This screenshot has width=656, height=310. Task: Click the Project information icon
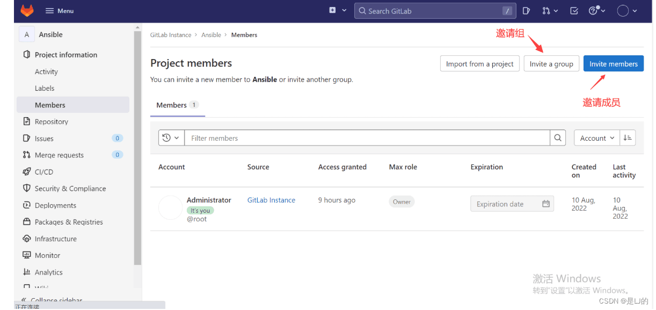[27, 55]
